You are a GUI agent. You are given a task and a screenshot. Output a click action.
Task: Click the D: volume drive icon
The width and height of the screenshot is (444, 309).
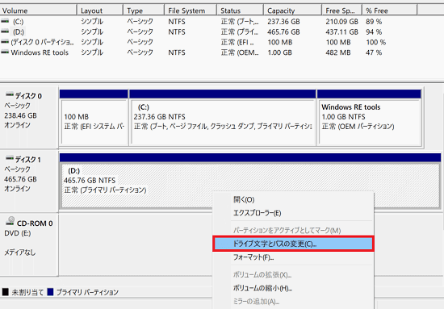[5, 31]
